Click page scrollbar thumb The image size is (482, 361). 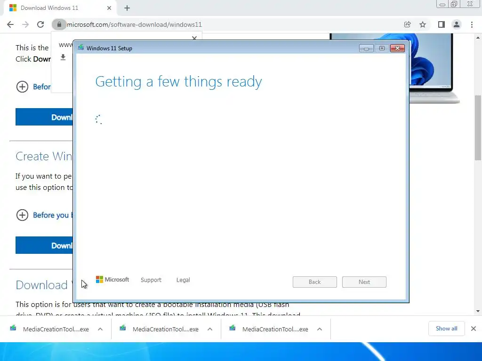478,128
